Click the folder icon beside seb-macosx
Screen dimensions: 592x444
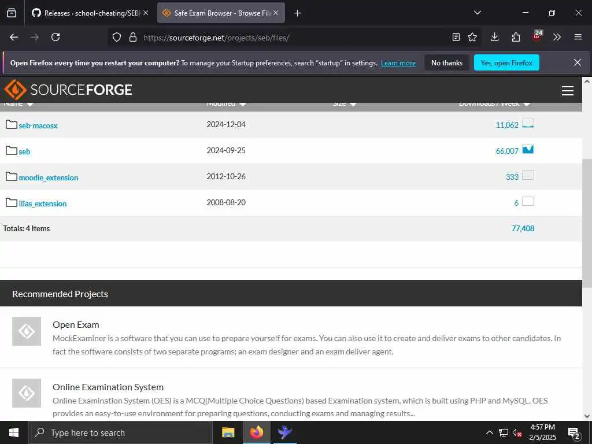pyautogui.click(x=12, y=124)
